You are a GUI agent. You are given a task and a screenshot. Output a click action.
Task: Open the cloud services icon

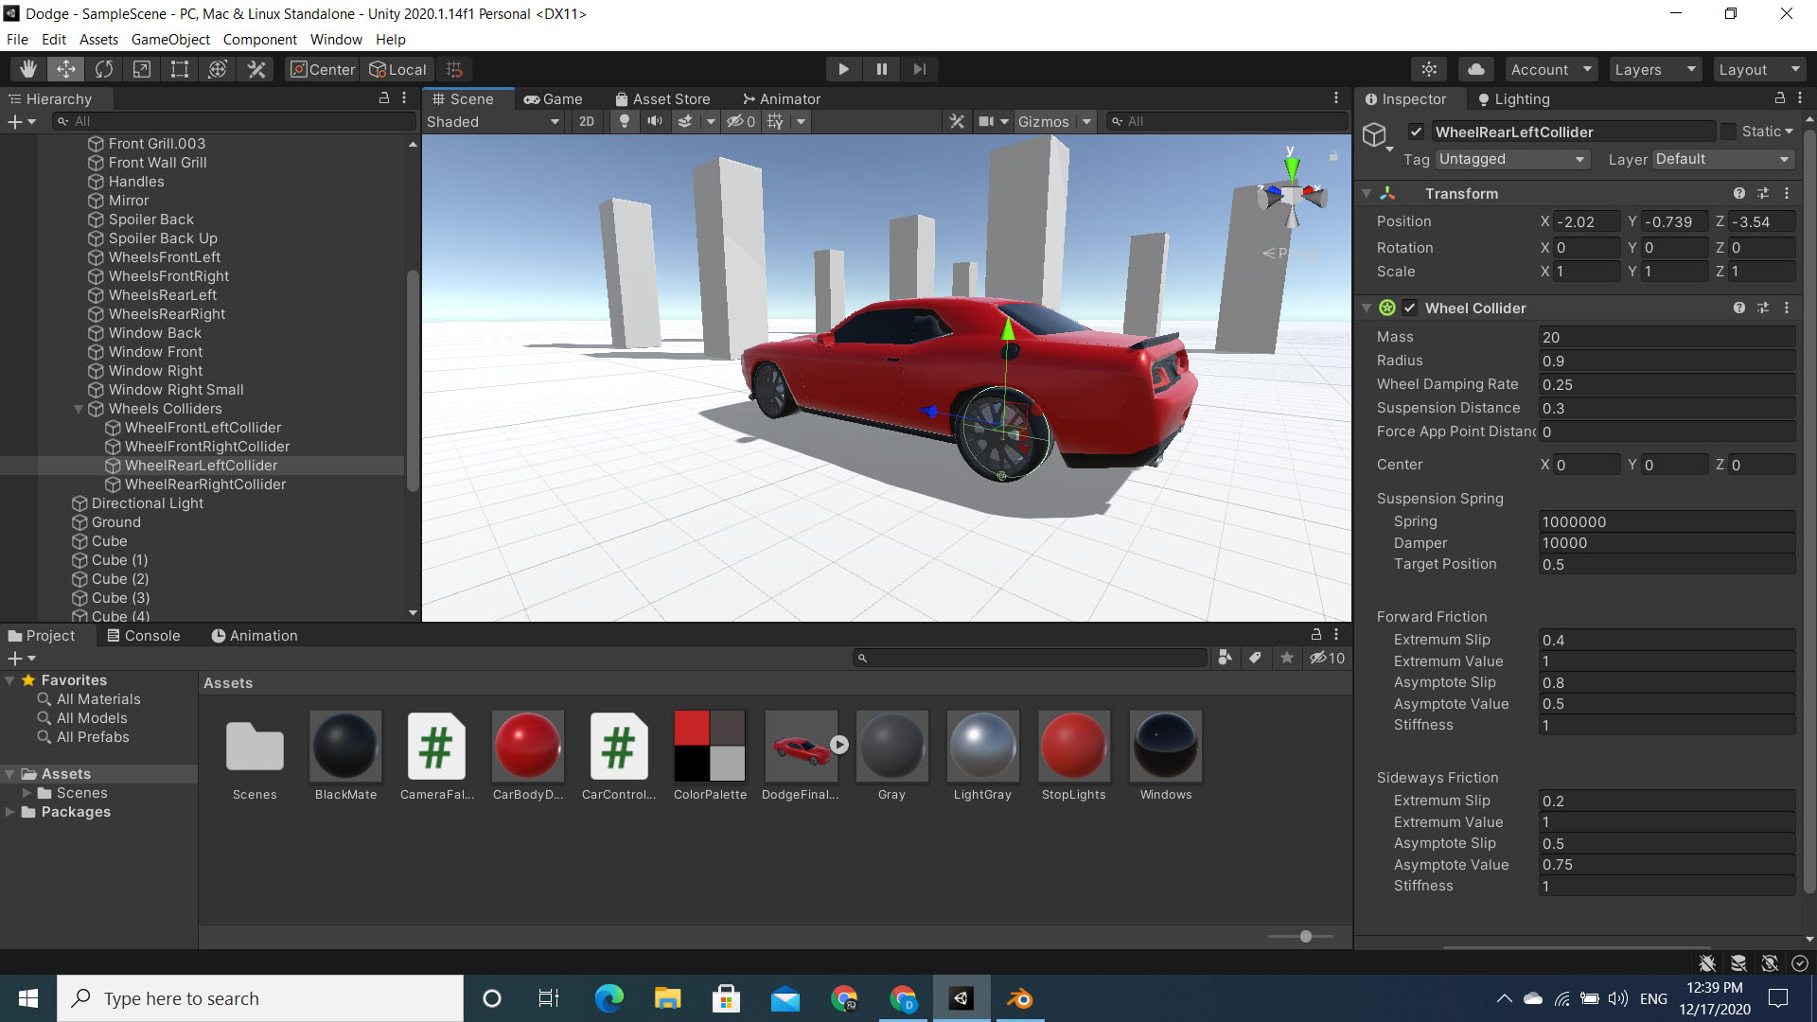pos(1476,69)
